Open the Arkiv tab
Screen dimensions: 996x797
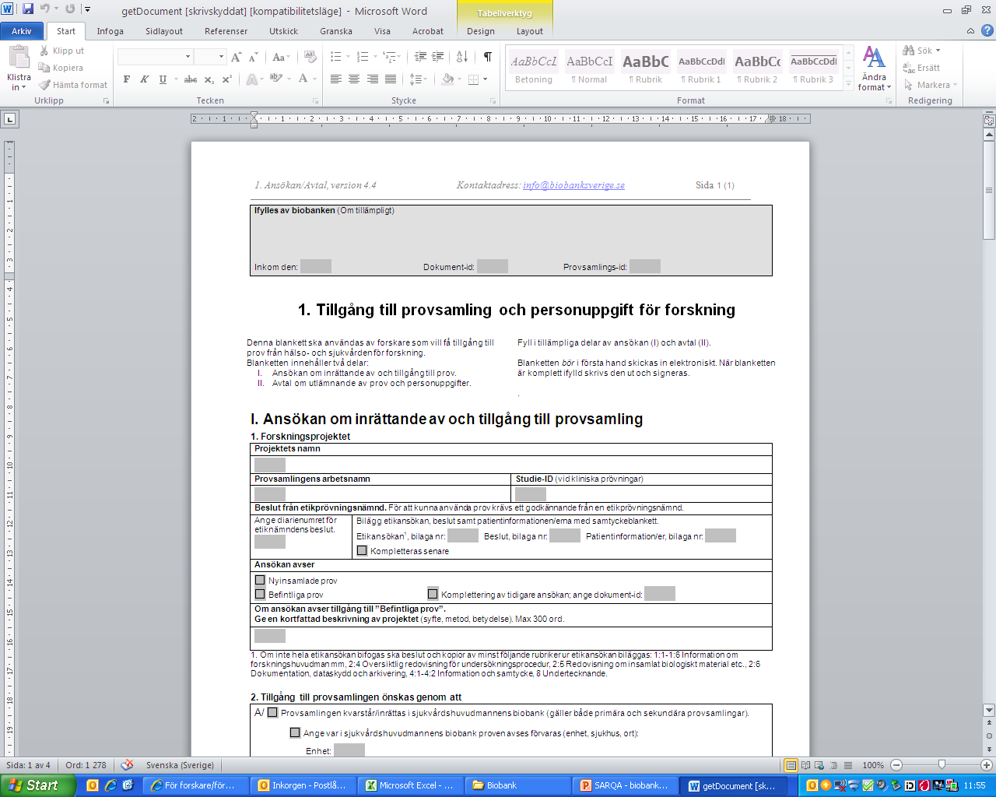click(22, 31)
